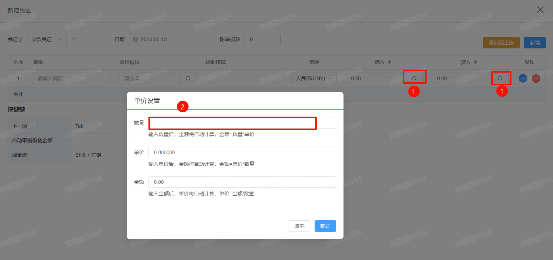
Task: Add a row with blue plus icon
Action: click(x=523, y=78)
